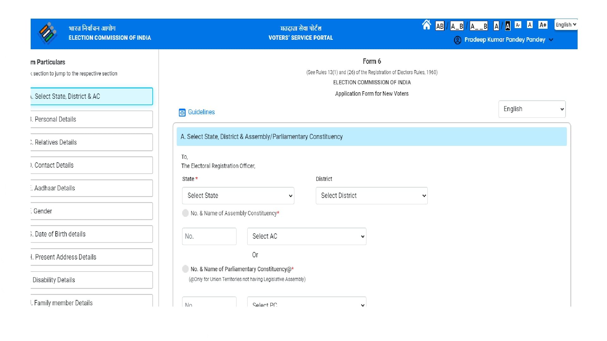Open the form's English language dropdown
The height and width of the screenshot is (341, 607).
click(532, 109)
